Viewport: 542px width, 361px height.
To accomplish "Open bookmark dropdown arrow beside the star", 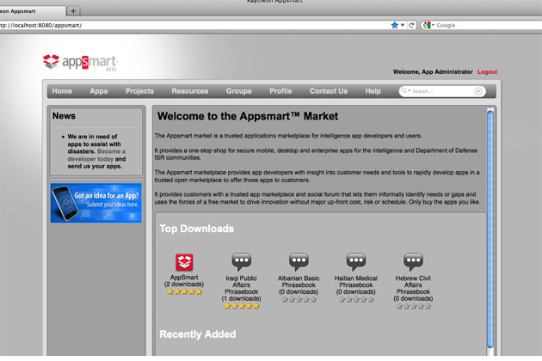I will [403, 25].
